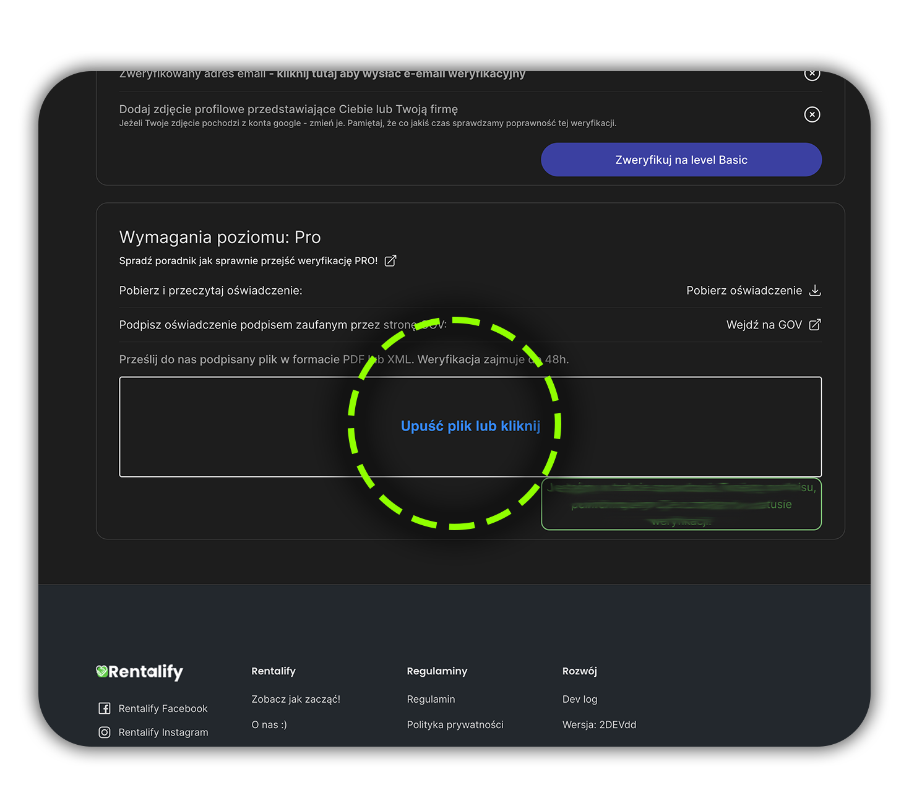Click the external link icon beside Wejdź na GOV
The image size is (922, 785).
pyautogui.click(x=815, y=325)
